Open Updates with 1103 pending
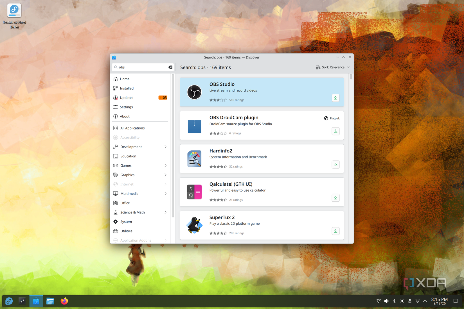464x309 pixels. pyautogui.click(x=141, y=98)
